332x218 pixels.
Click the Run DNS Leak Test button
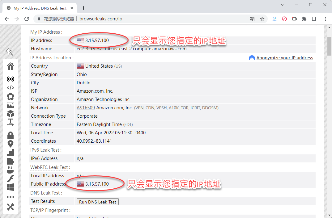[x=98, y=202]
